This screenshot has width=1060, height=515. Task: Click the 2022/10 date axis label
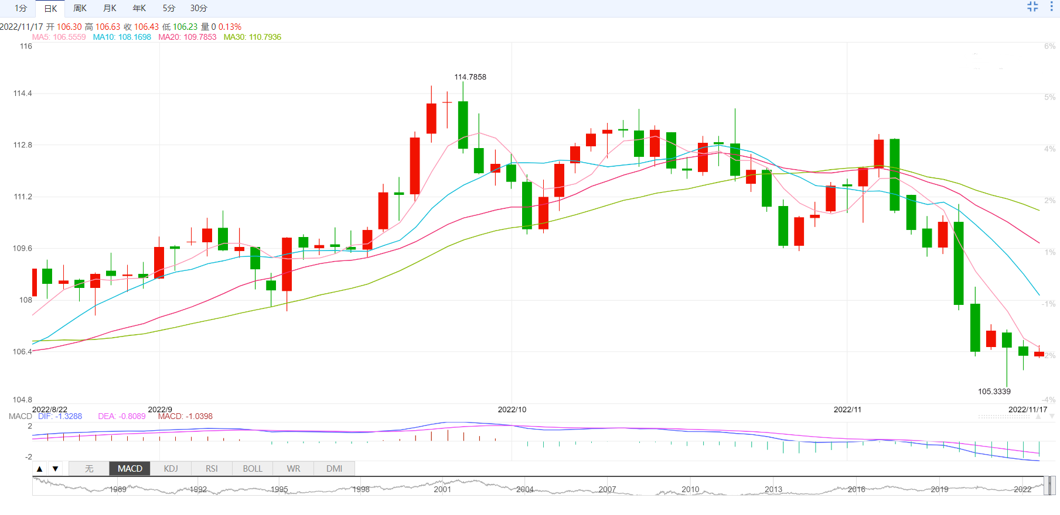(x=512, y=409)
